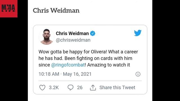Click the Twitter bird icon
This screenshot has height=101, width=180.
coord(138,33)
